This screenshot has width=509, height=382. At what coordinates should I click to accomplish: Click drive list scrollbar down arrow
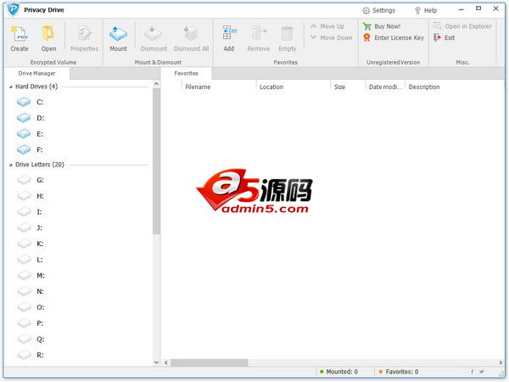click(x=156, y=362)
